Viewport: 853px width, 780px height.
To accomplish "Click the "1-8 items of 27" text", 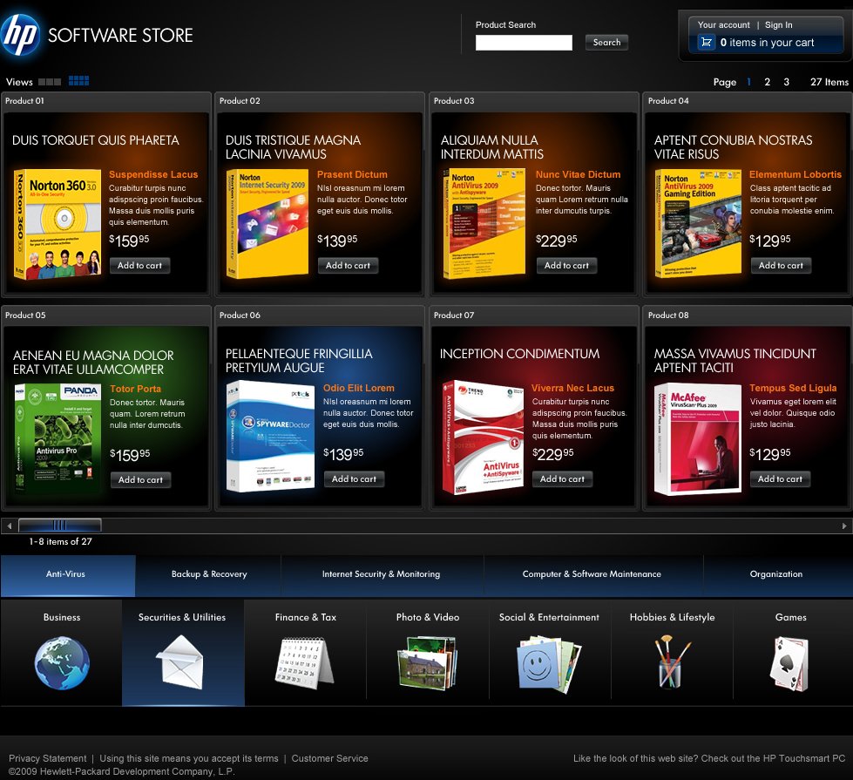I will pos(60,541).
